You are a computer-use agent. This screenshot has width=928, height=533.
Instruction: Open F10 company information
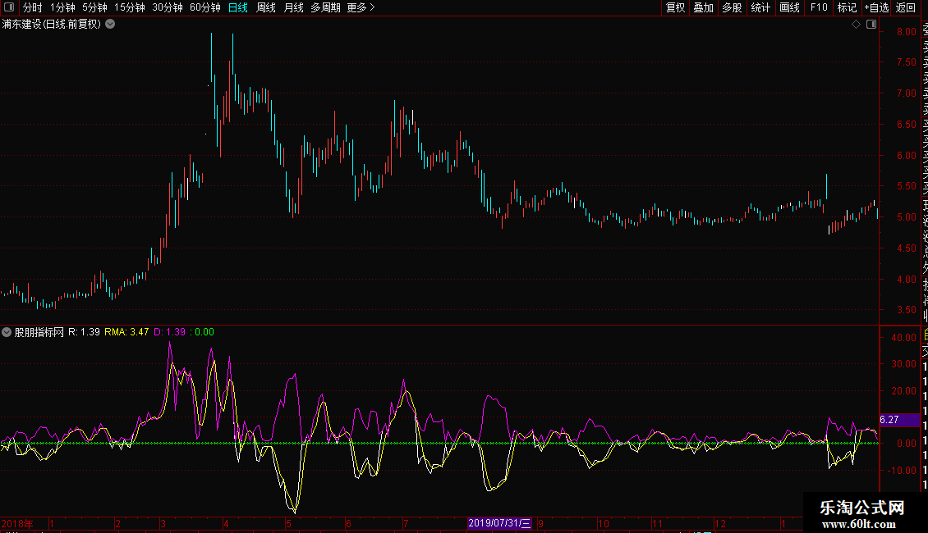click(x=819, y=7)
